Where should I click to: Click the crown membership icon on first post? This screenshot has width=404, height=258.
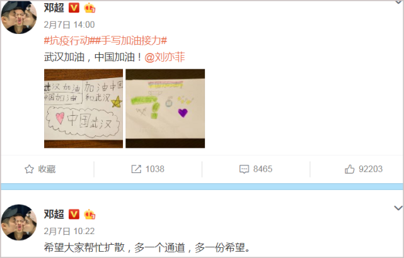coord(89,8)
